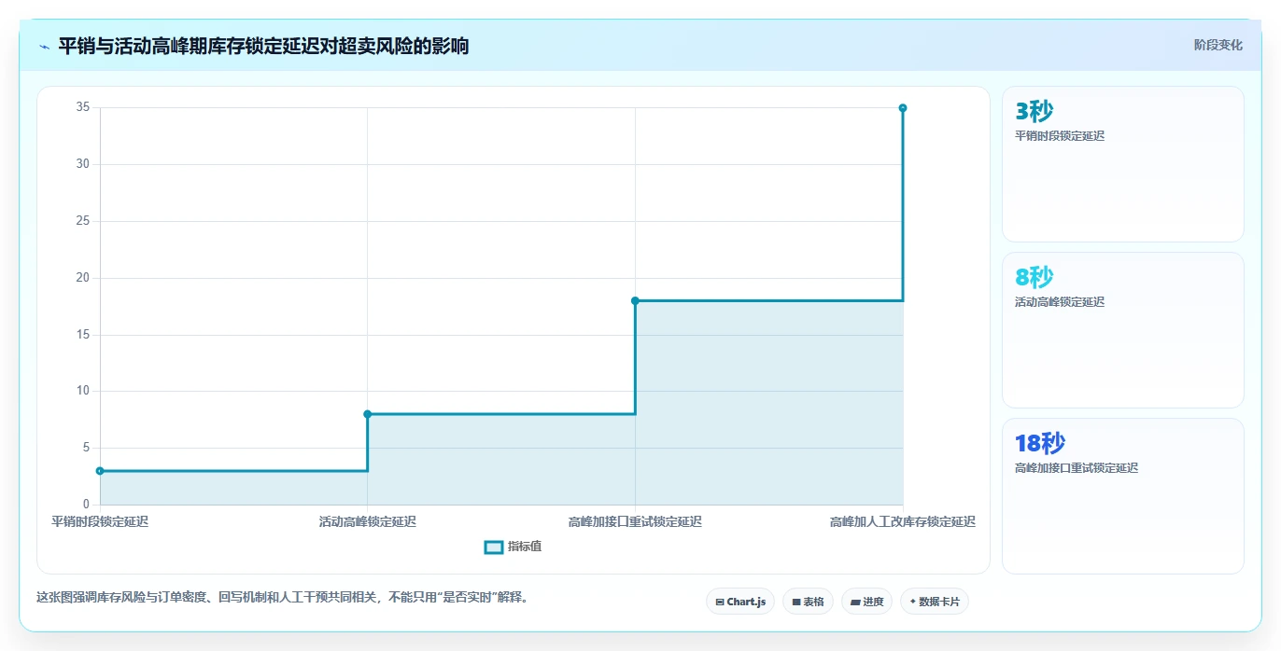
Task: Click the 平销时段锁定延迟 card caption
Action: point(1060,136)
